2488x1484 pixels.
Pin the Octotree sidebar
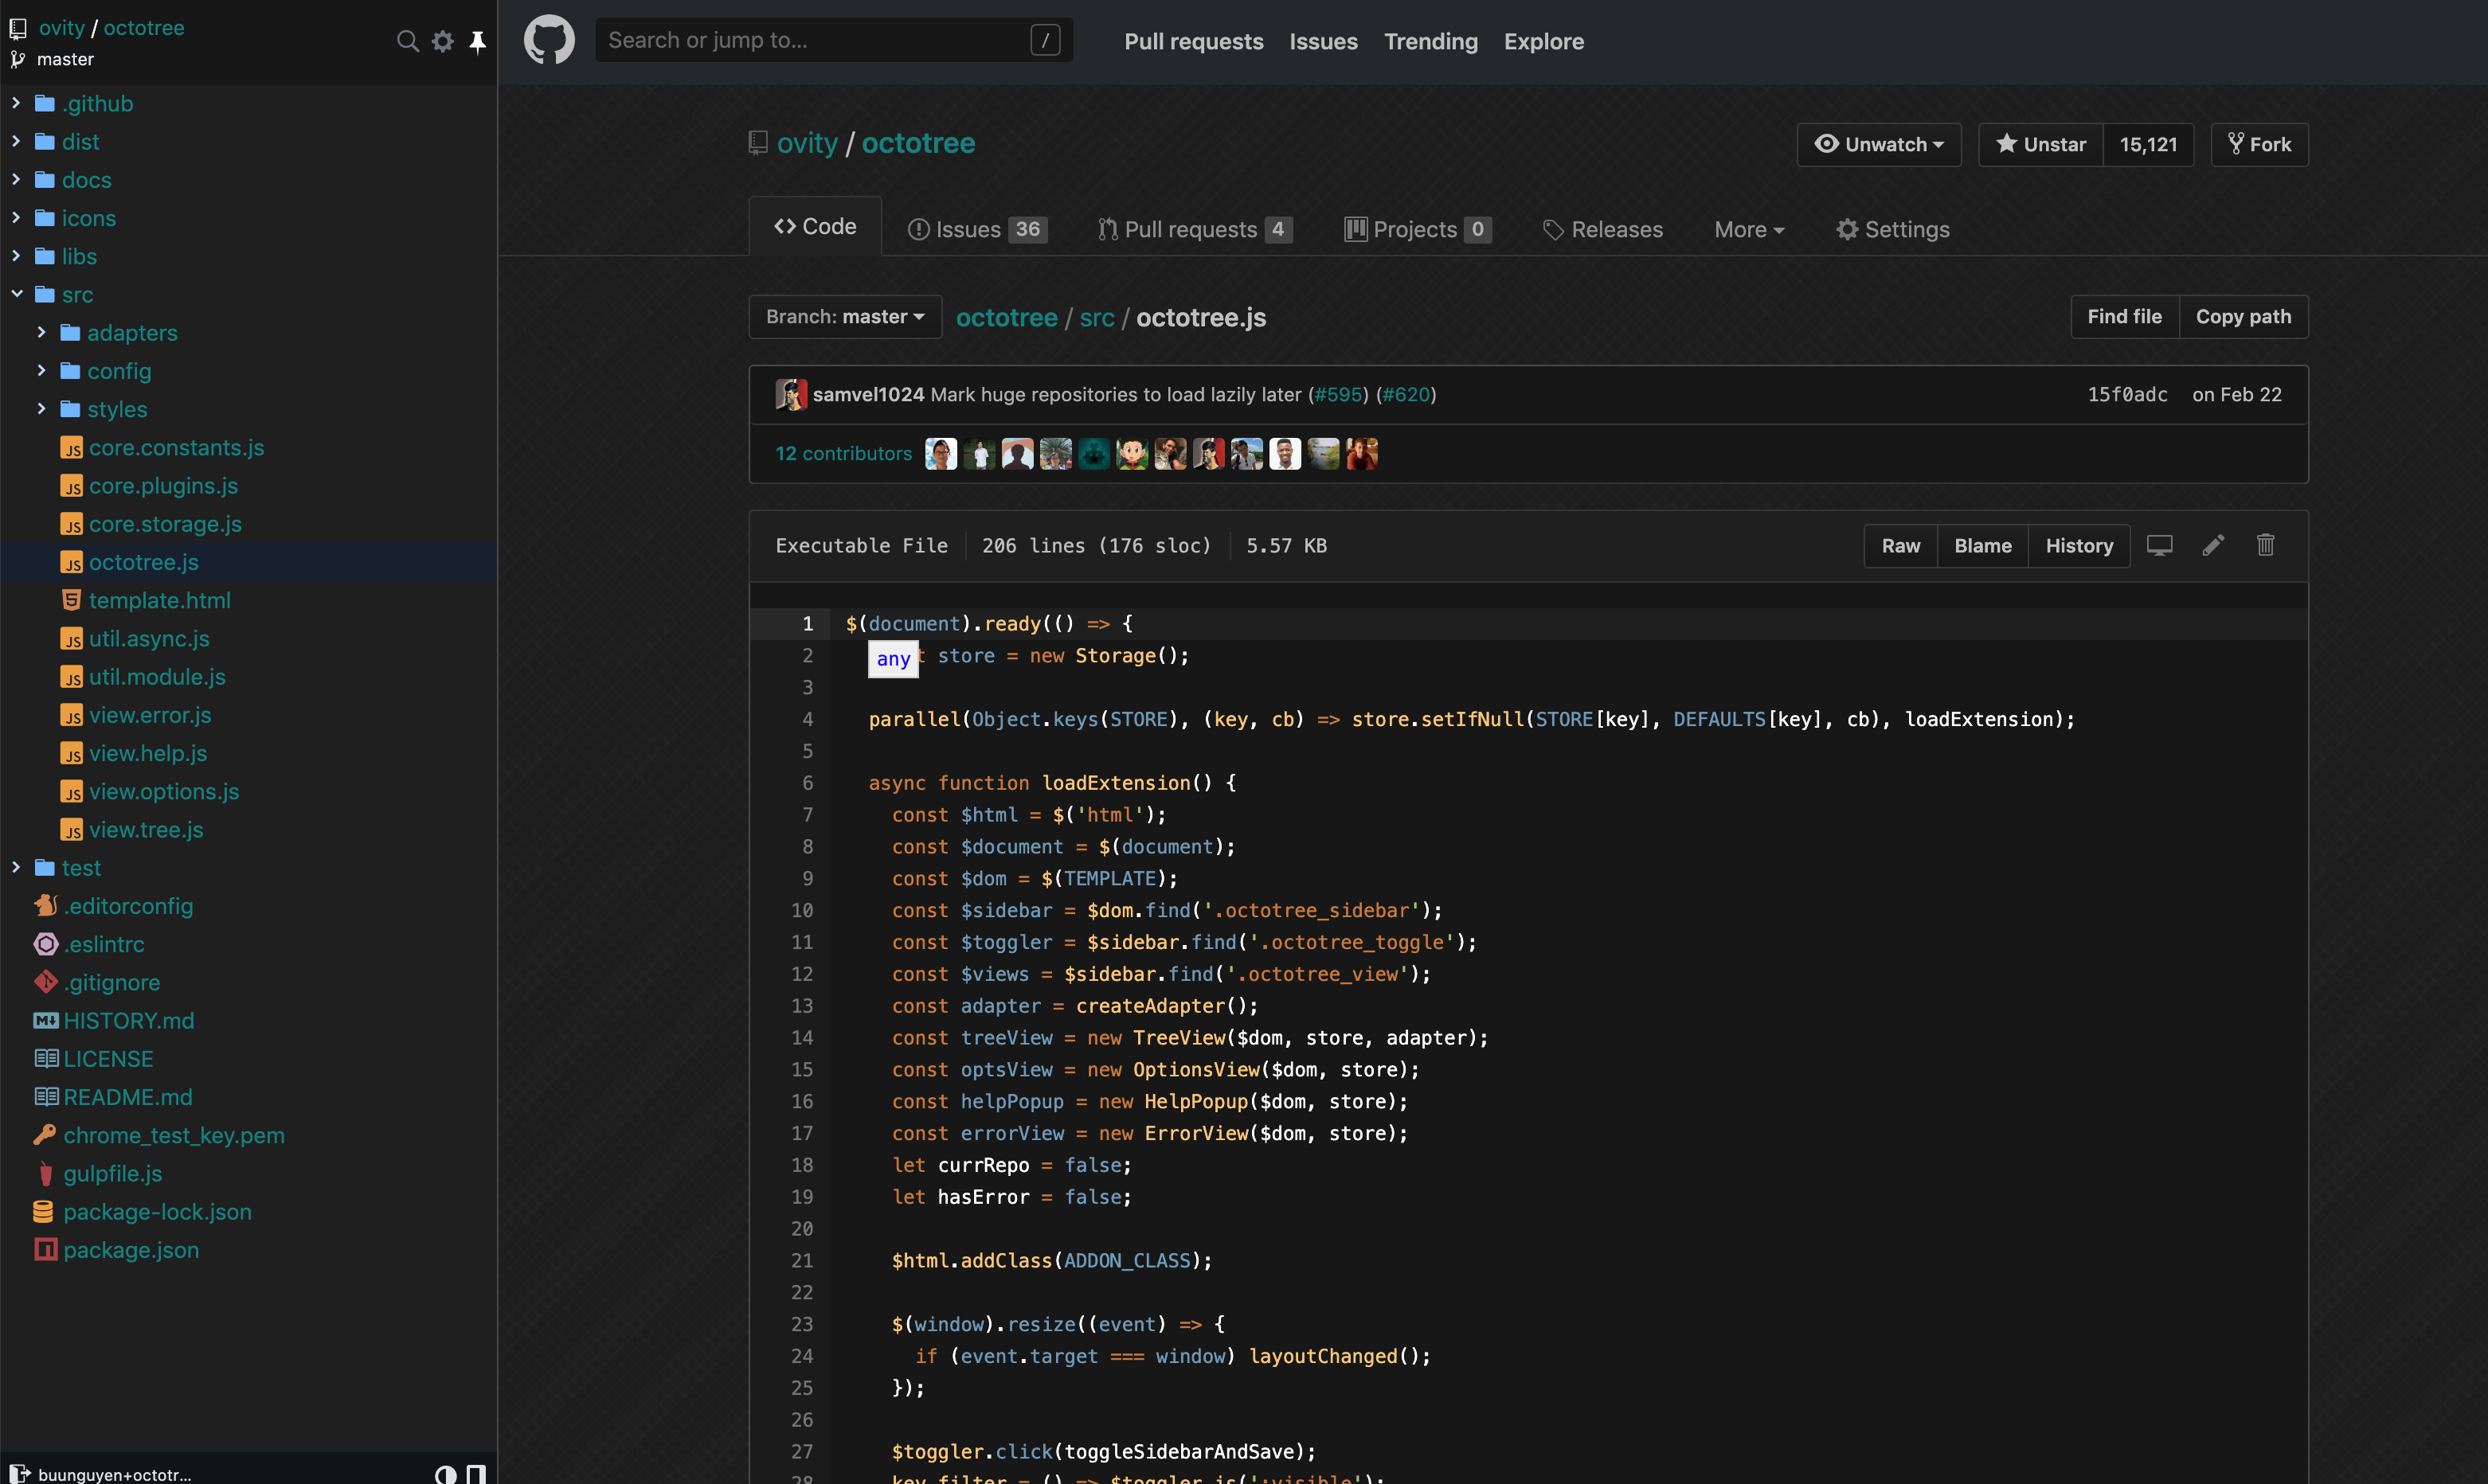point(478,41)
